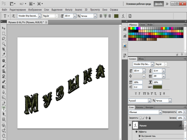
Task: Toggle visibility of Внутренняя тень effect
Action: click(x=140, y=136)
